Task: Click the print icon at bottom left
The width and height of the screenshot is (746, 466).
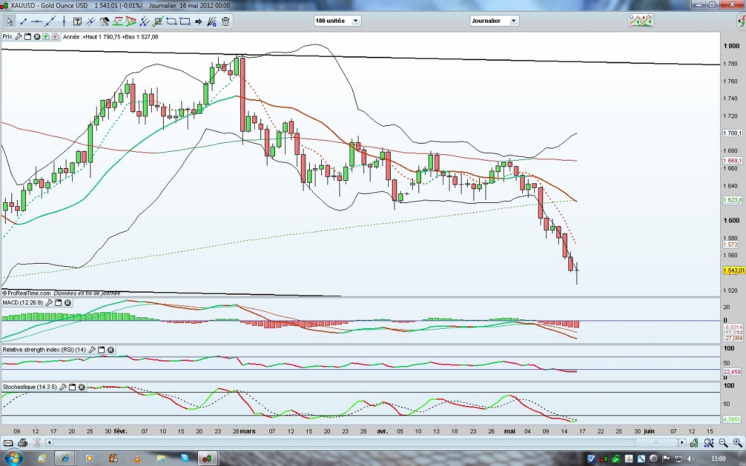Action: 23,443
